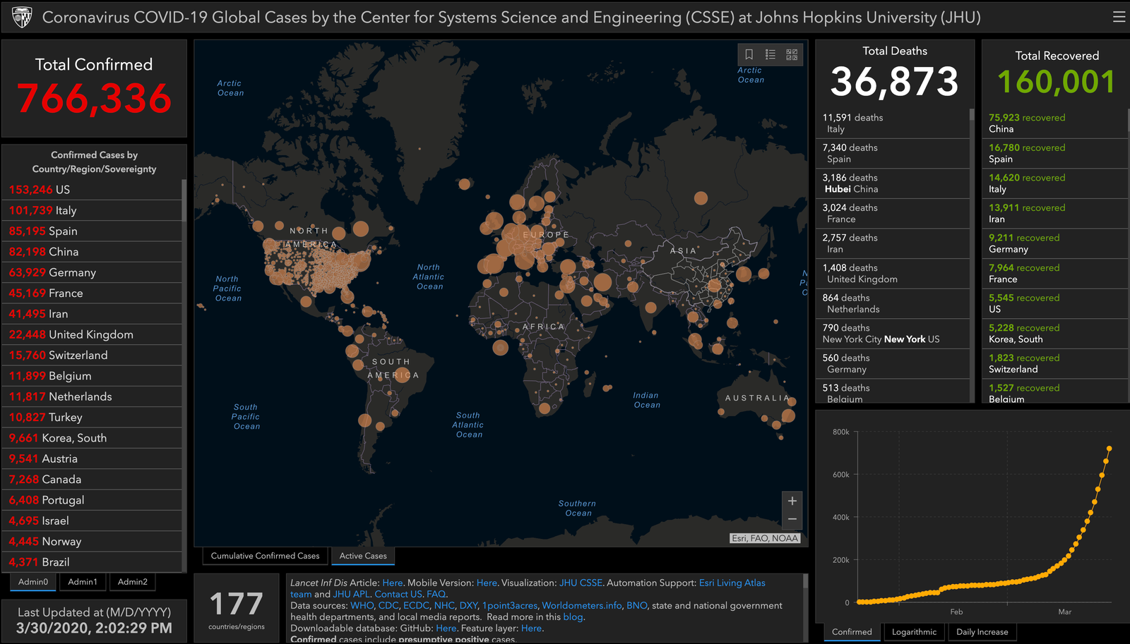Zoom out on map with minus button
Viewport: 1130px width, 644px height.
point(792,519)
